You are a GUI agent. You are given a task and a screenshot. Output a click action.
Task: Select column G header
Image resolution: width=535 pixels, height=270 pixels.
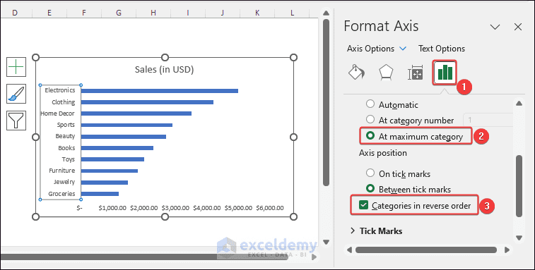point(119,13)
